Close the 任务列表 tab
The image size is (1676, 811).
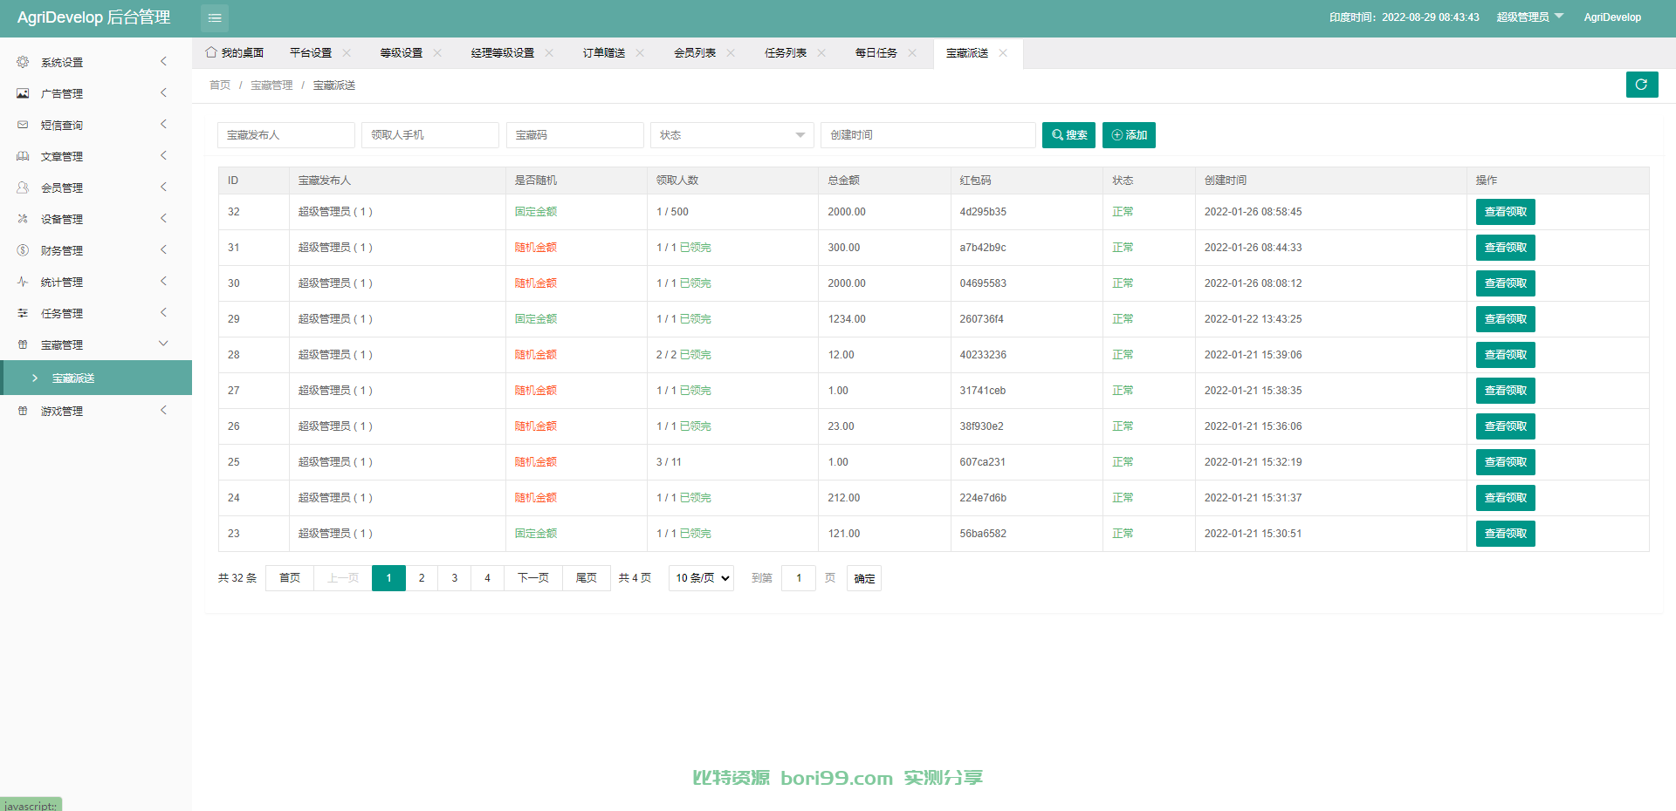pos(821,53)
